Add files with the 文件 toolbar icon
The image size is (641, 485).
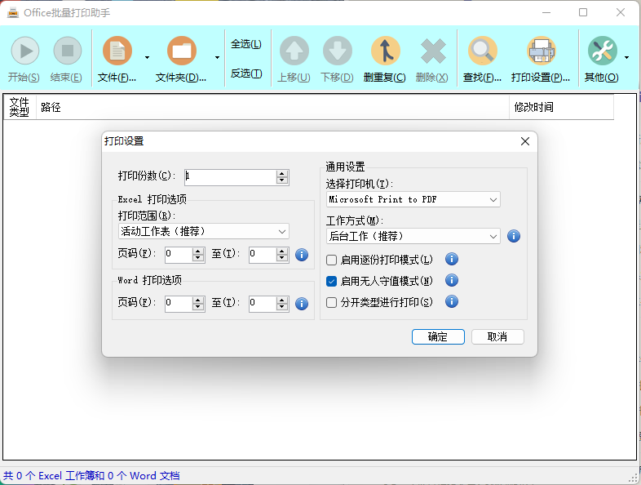coord(117,51)
